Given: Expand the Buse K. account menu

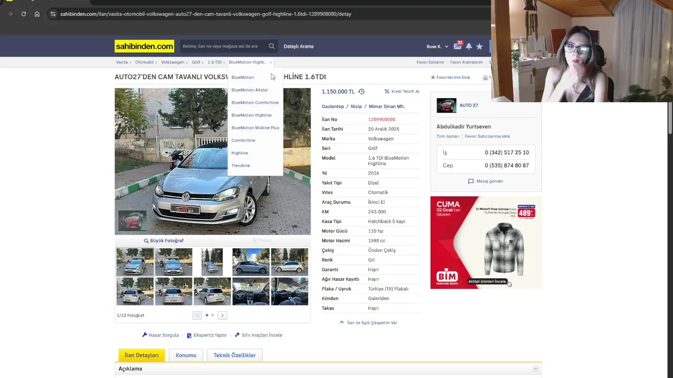Looking at the screenshot, I should 437,46.
